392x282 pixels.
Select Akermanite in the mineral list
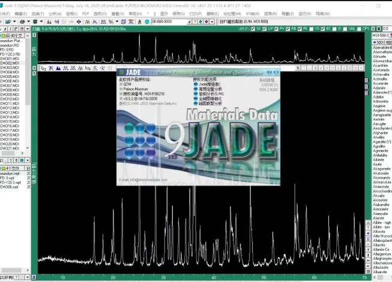pos(382,178)
